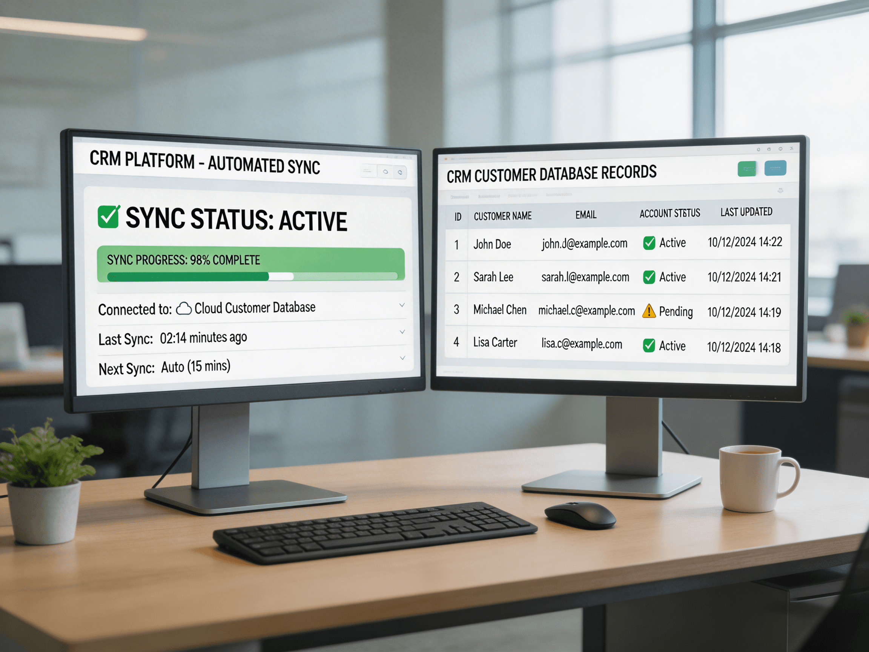Toggle Sarah Lee's Active status checkbox
The height and width of the screenshot is (652, 869).
point(649,277)
